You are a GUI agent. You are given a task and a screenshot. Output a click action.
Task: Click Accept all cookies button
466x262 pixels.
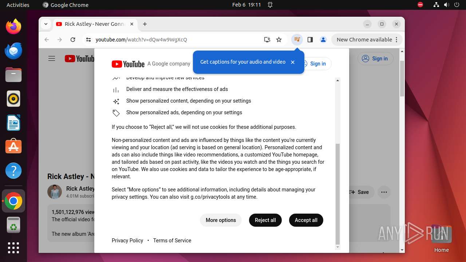click(x=306, y=220)
